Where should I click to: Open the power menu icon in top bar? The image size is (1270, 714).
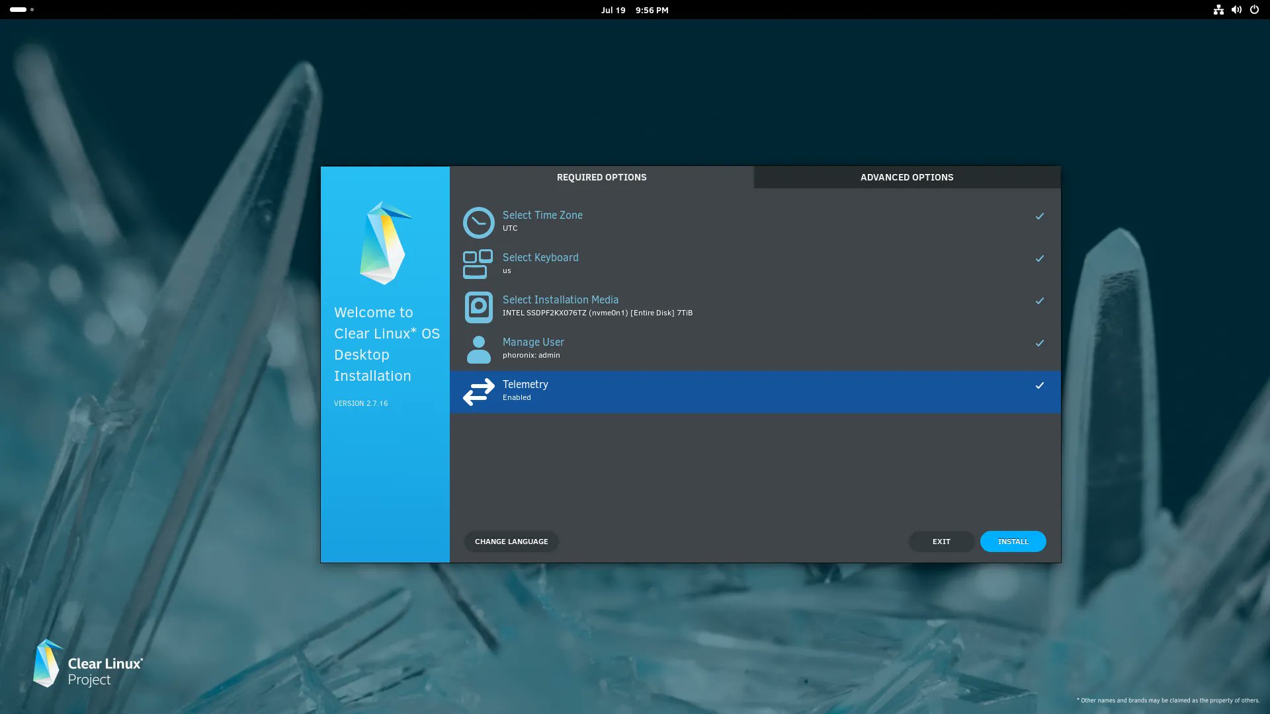pos(1254,10)
